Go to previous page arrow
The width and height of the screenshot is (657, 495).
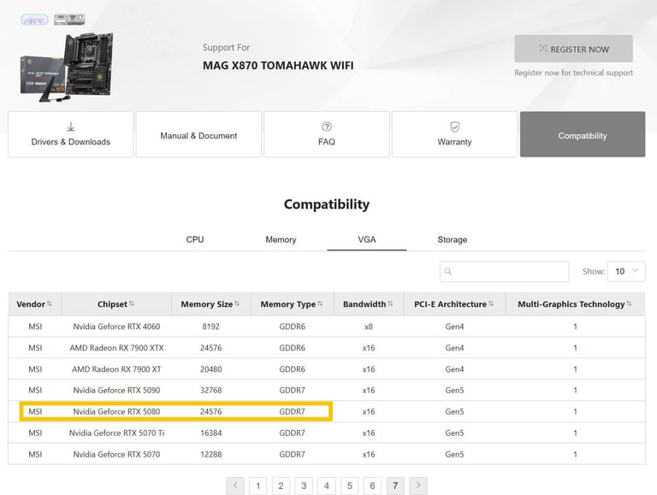(235, 486)
